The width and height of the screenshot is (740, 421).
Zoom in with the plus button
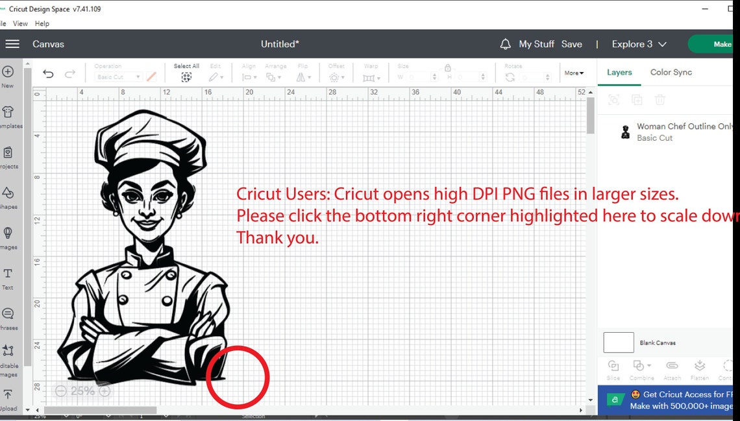105,391
